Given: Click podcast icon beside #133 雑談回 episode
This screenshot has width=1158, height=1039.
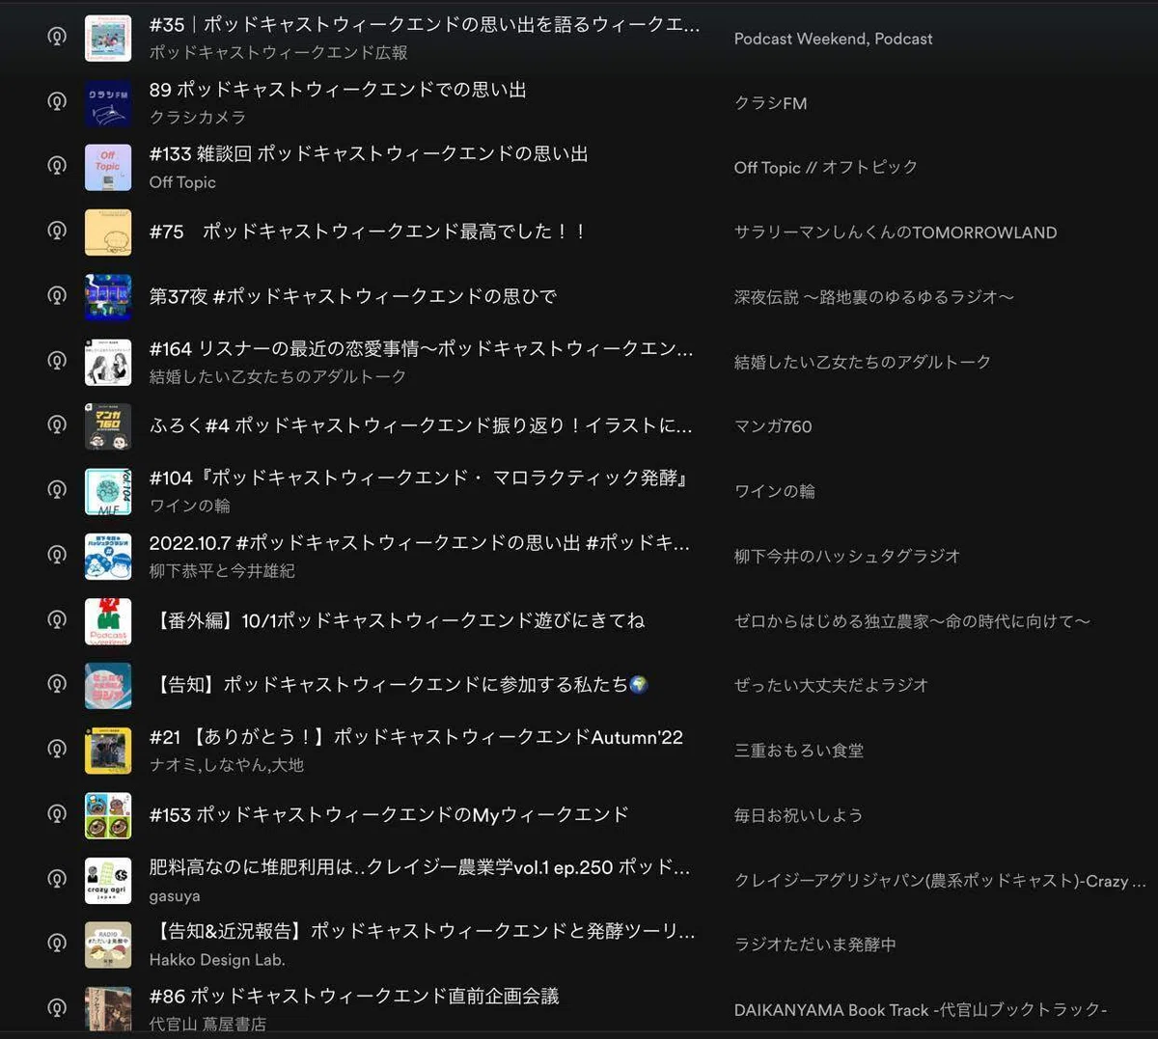Looking at the screenshot, I should 57,166.
